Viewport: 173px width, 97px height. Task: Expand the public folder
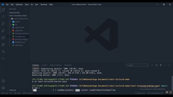coord(17,22)
